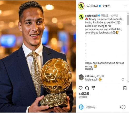Open the emoji picker in comment box
Screen dimensions: 129x113
tap(124, 107)
